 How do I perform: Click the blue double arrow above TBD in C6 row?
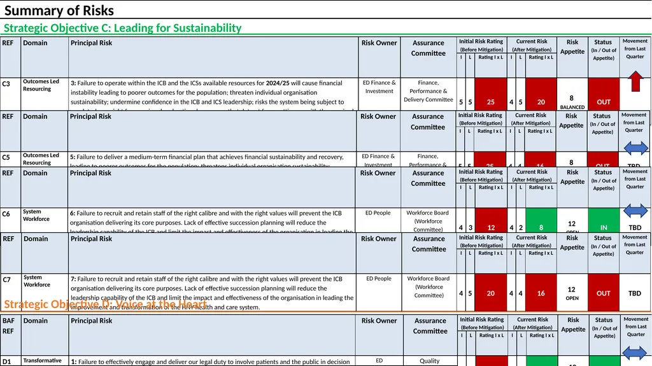tap(635, 211)
